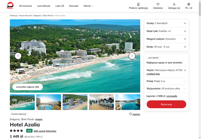Expand the Kiedy: 30 maj - 6 cze dropdown
Viewport: 201px width, 139px height.
(x=166, y=47)
